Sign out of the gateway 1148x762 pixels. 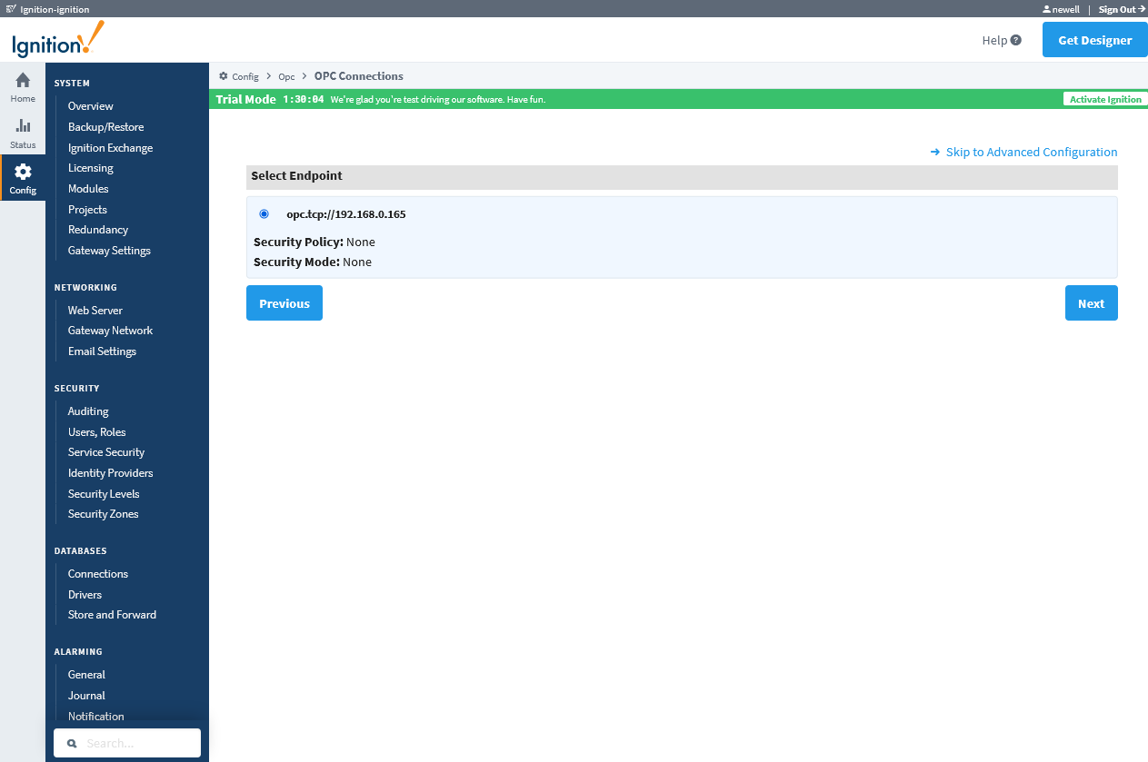1118,8
